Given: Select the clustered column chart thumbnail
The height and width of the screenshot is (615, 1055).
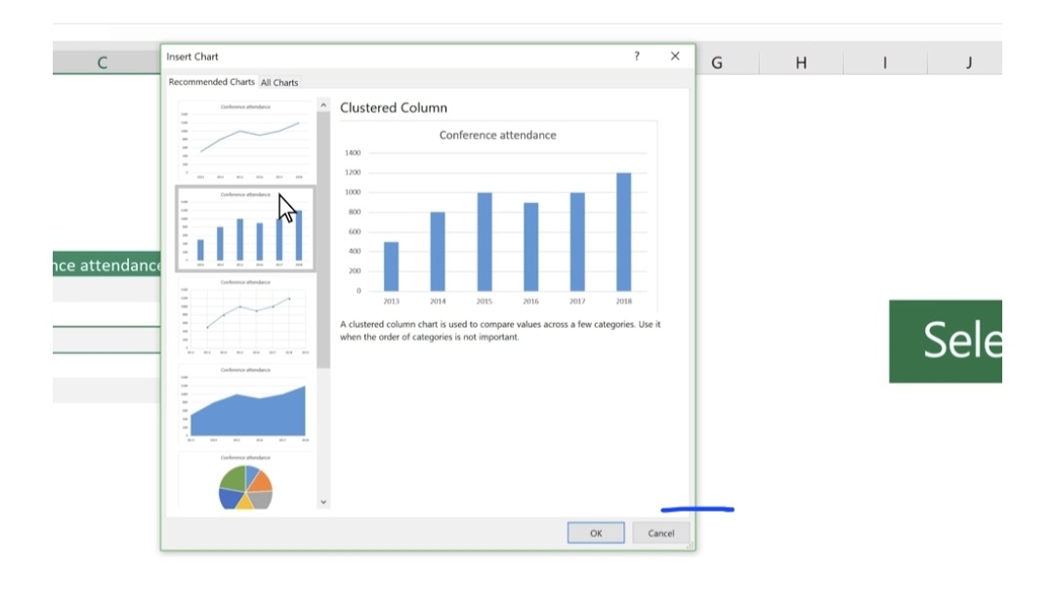Looking at the screenshot, I should pyautogui.click(x=245, y=229).
